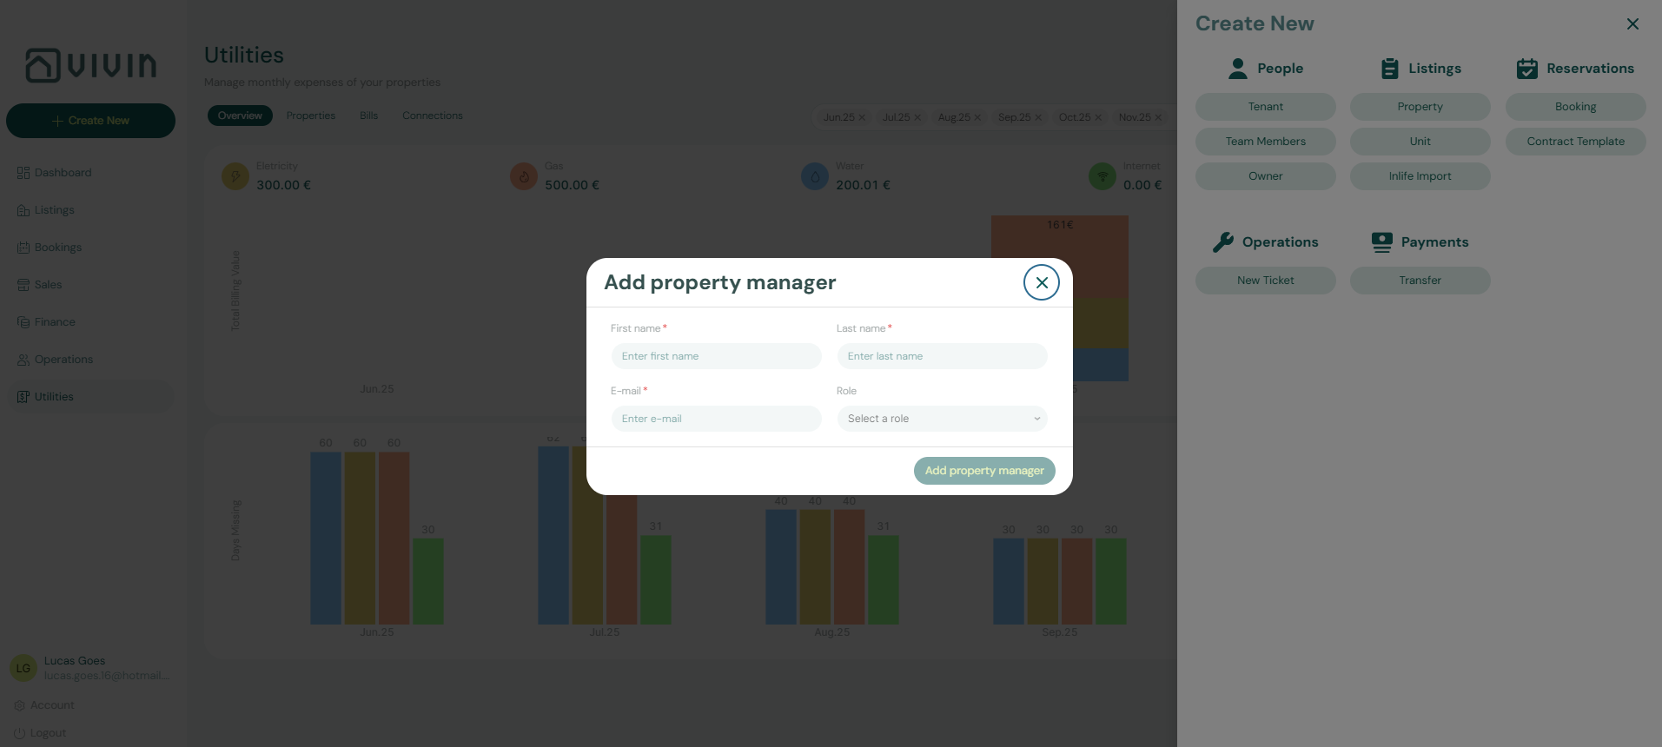Click the Lucas Goes profile name
This screenshot has height=747, width=1662.
75,661
